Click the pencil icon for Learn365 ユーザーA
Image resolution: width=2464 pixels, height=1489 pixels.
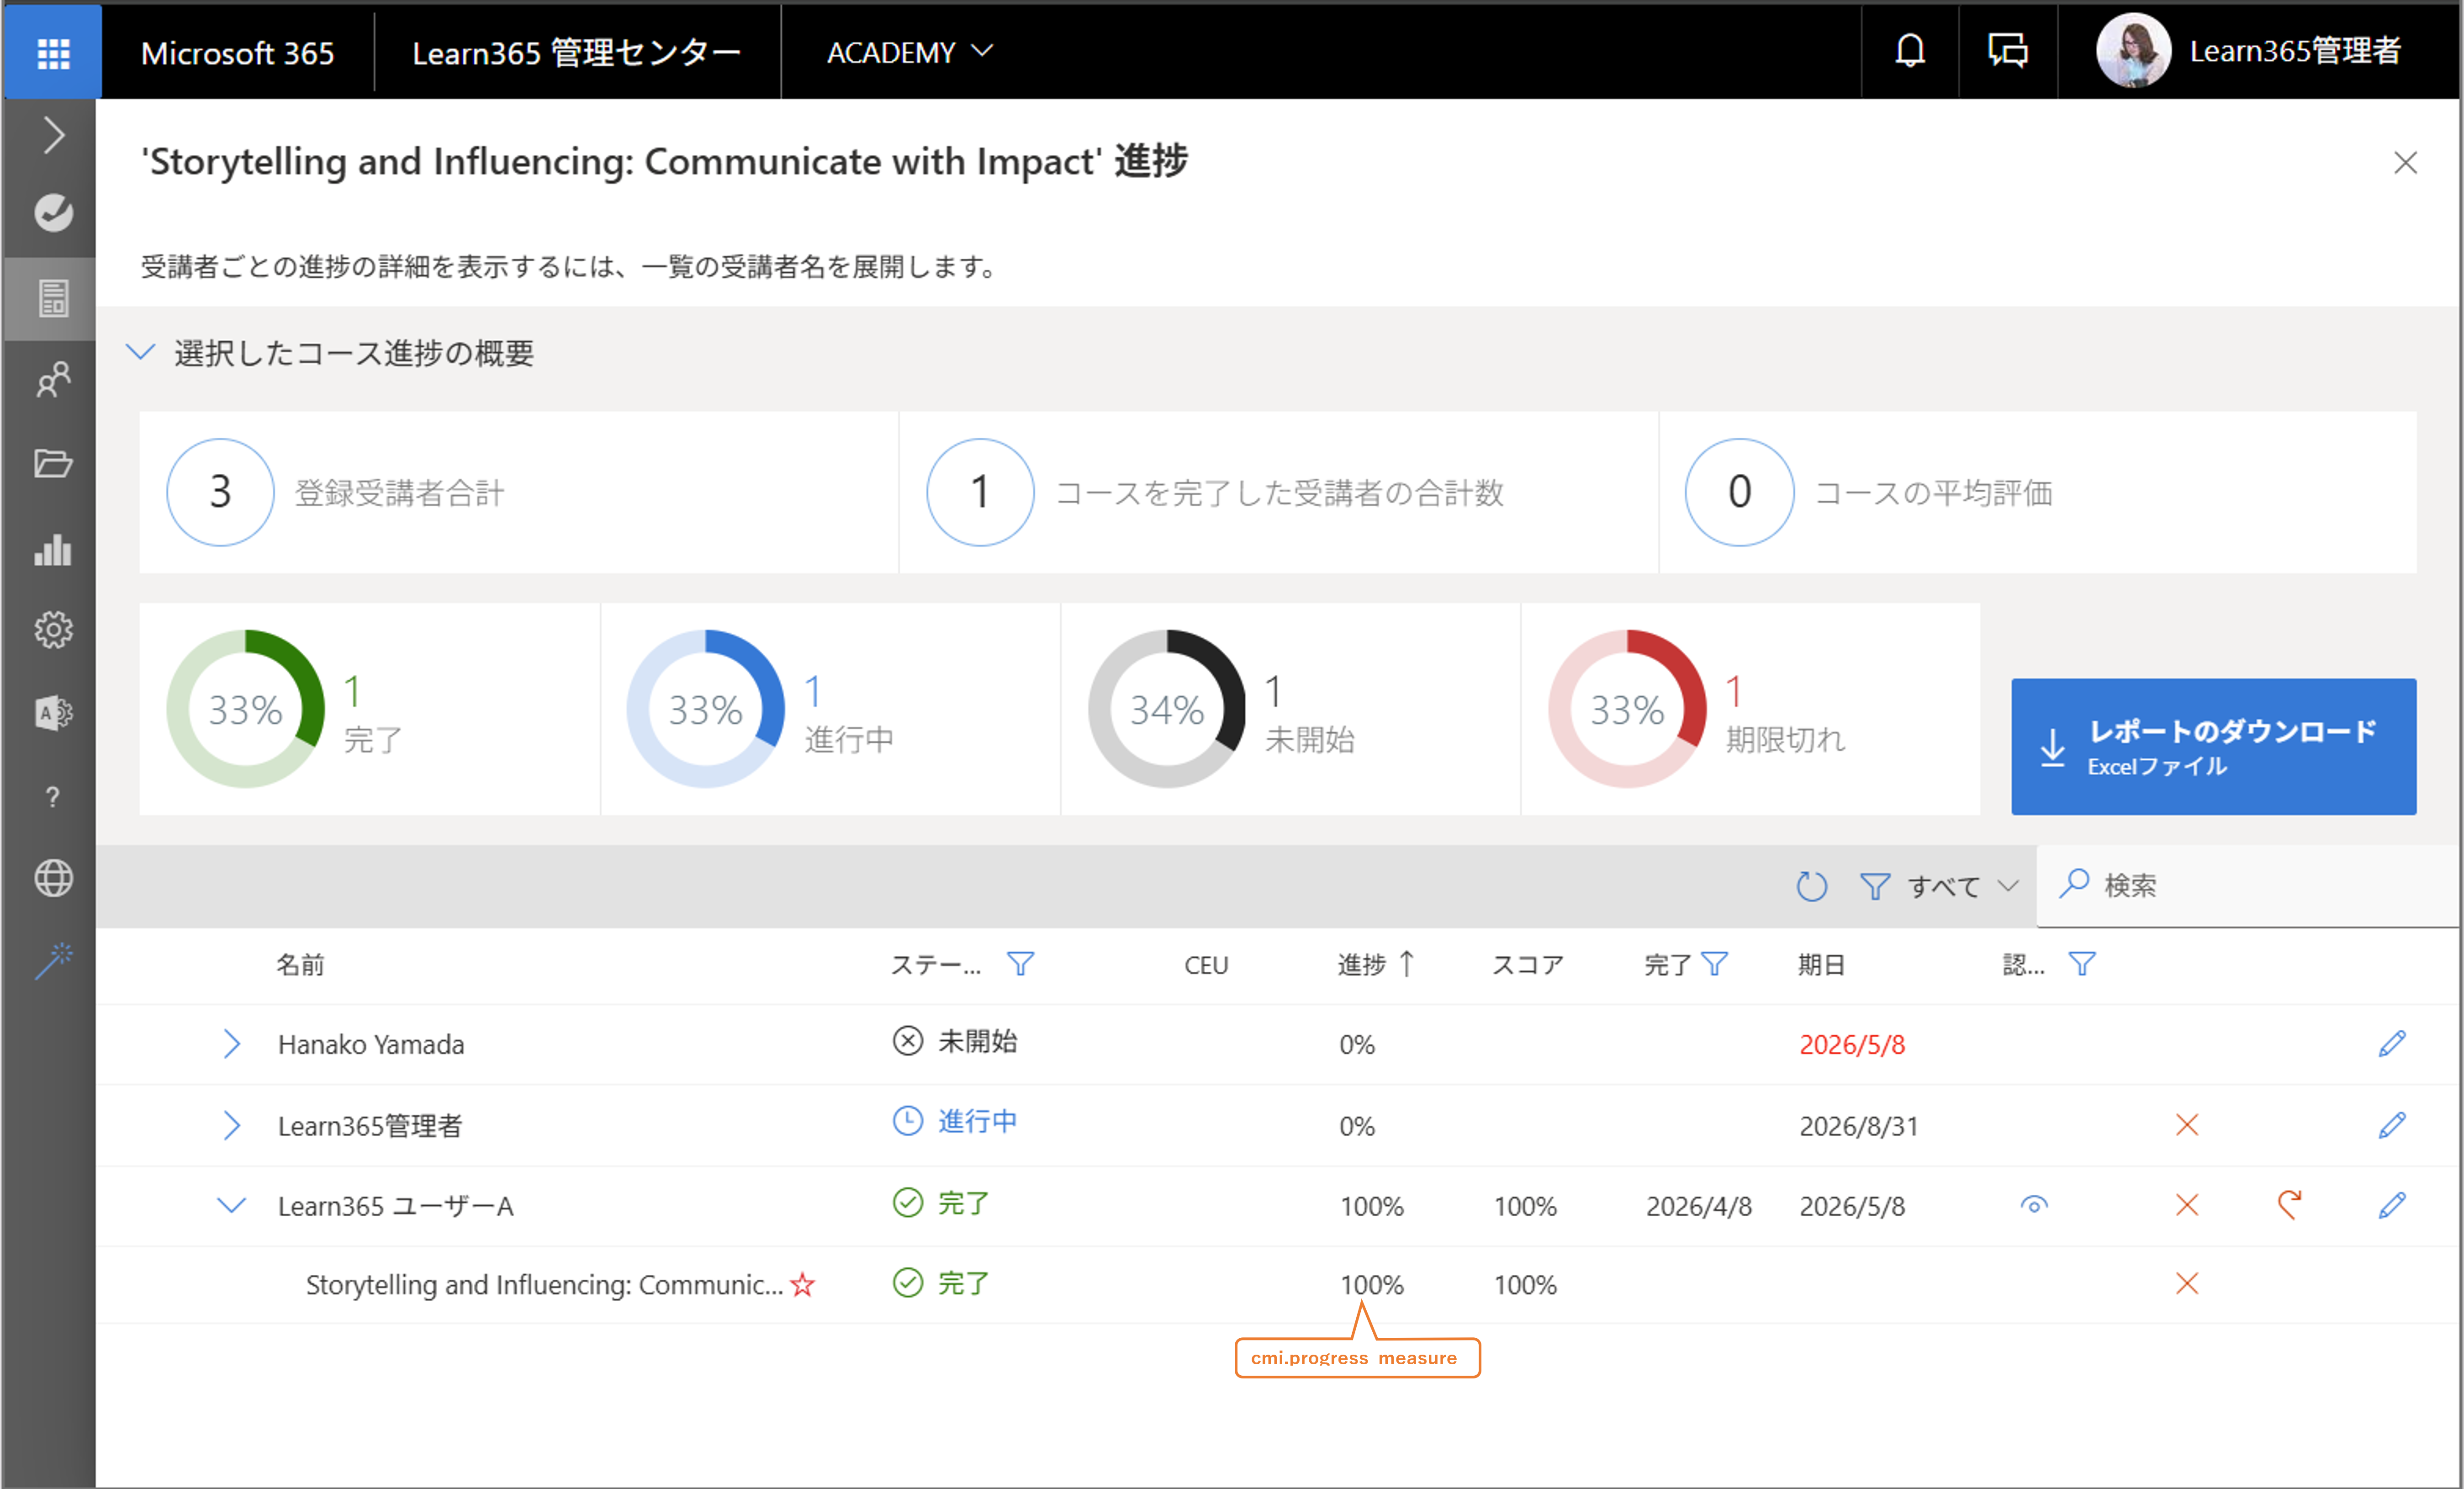coord(2392,1205)
